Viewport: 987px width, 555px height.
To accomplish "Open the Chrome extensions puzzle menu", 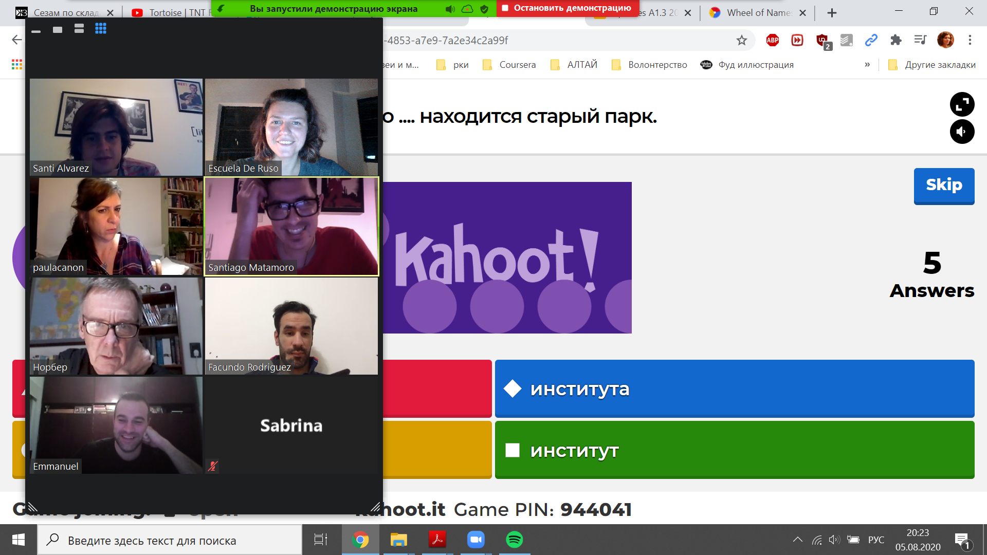I will [896, 40].
